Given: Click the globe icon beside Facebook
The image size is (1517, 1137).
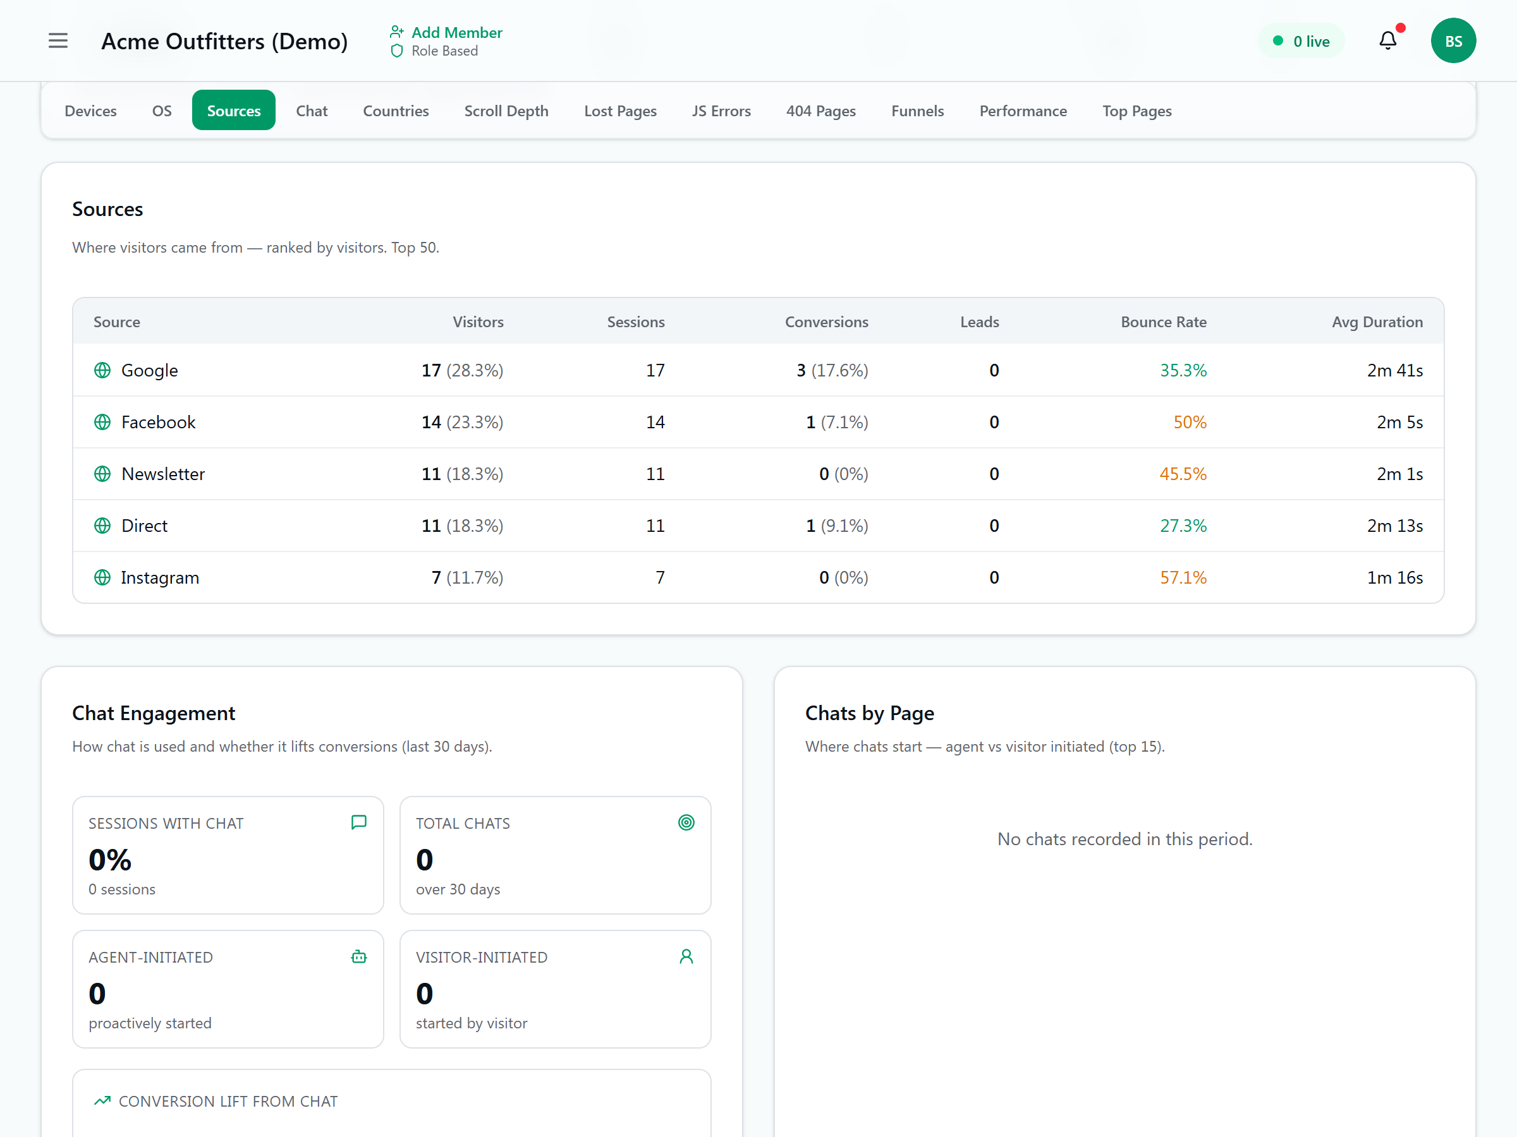Looking at the screenshot, I should point(102,422).
